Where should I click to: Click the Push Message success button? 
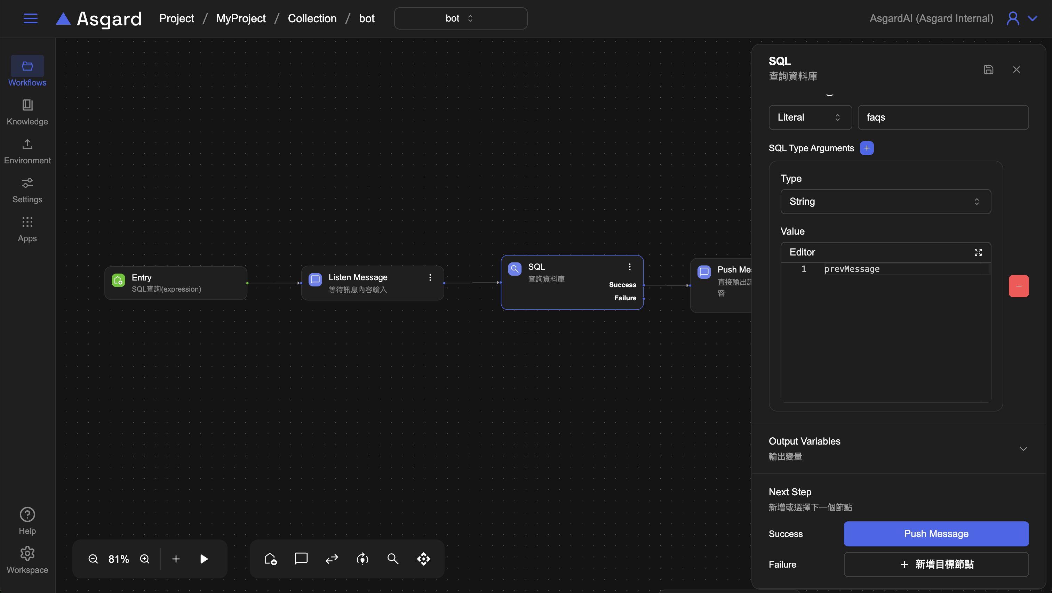(936, 534)
